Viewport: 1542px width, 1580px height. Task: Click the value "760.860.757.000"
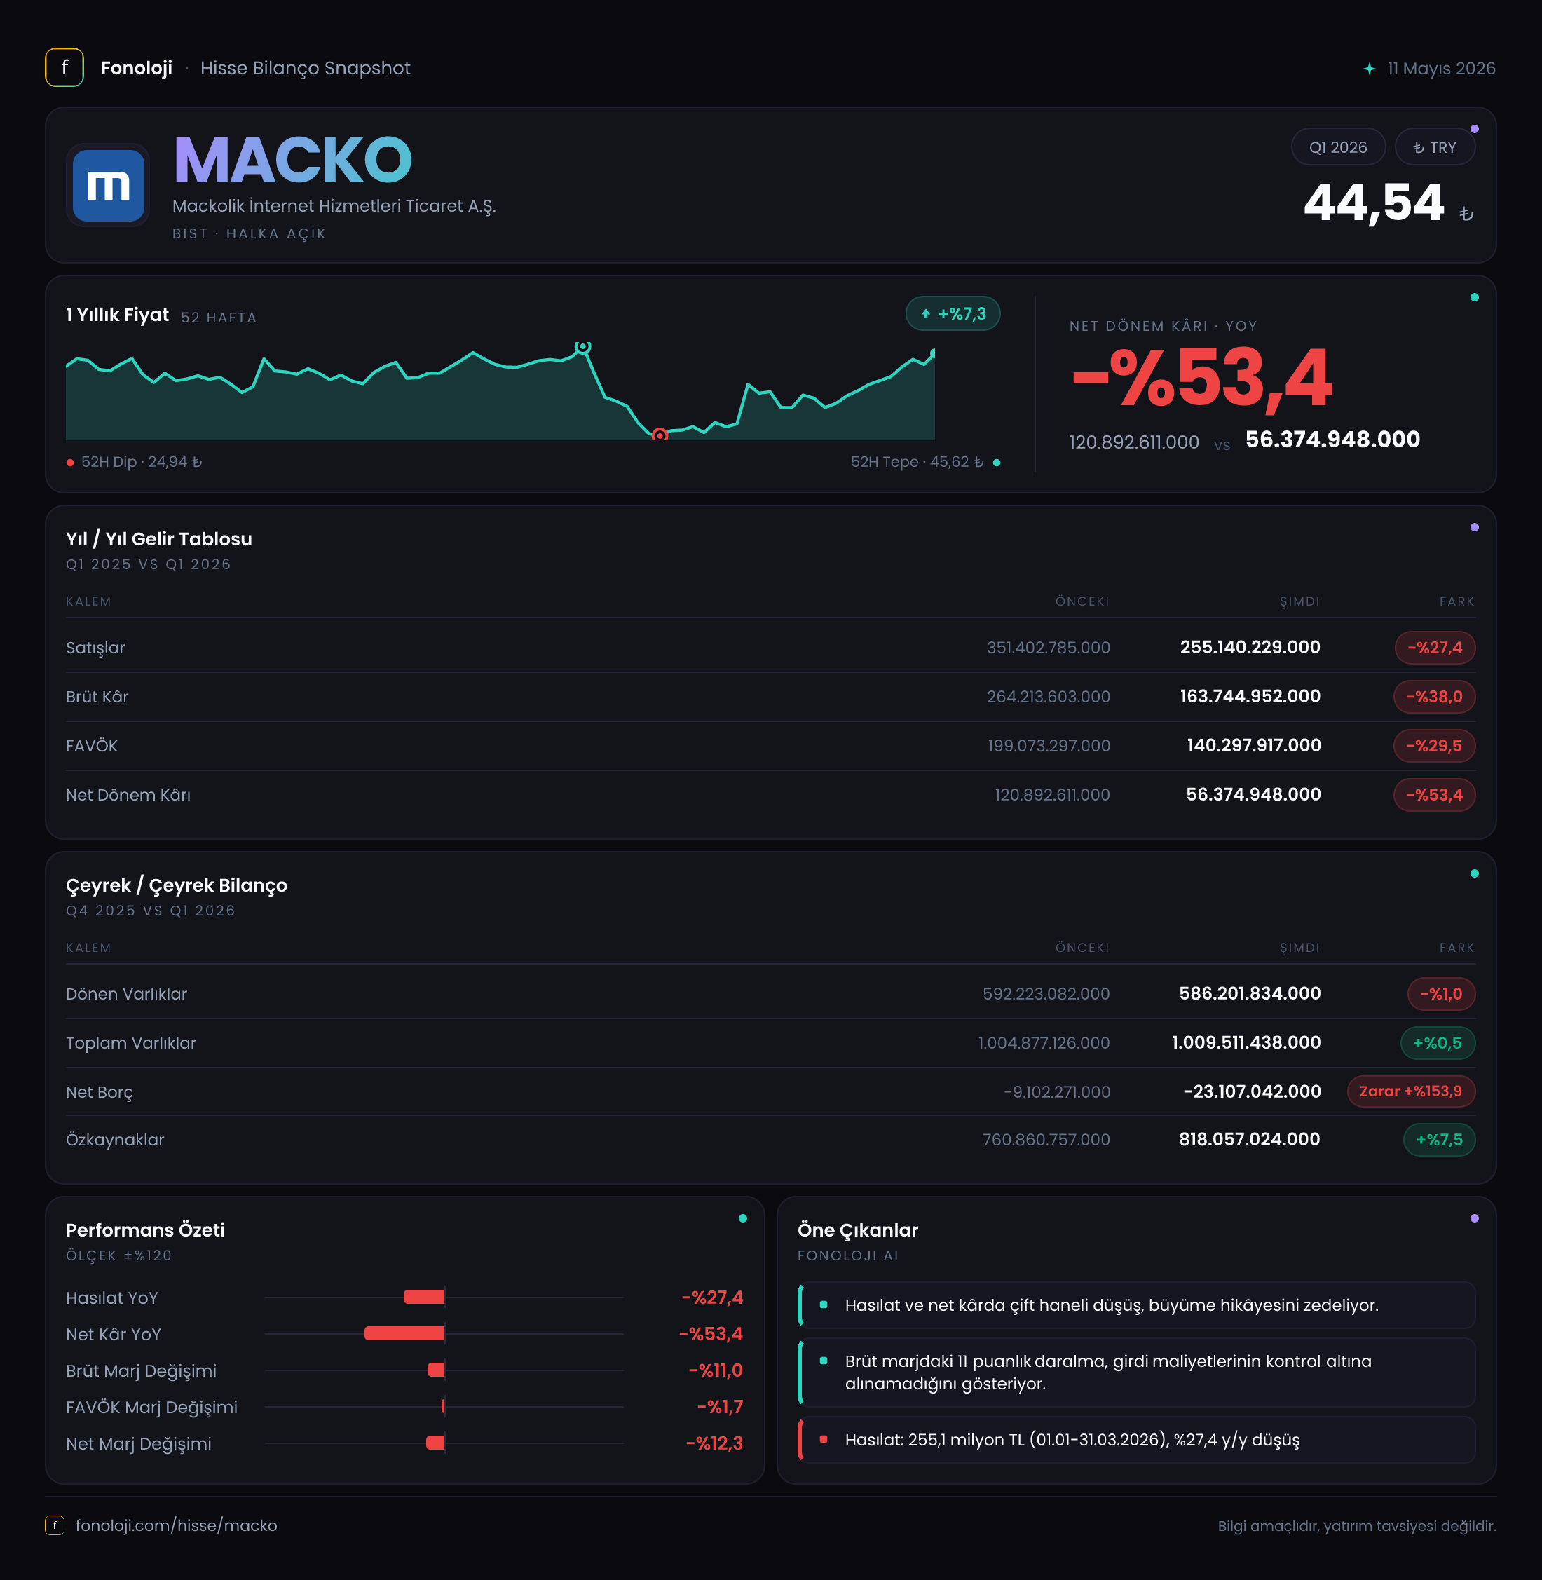1046,1140
